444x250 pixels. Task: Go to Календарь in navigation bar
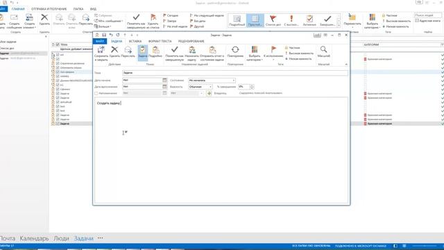(34, 238)
